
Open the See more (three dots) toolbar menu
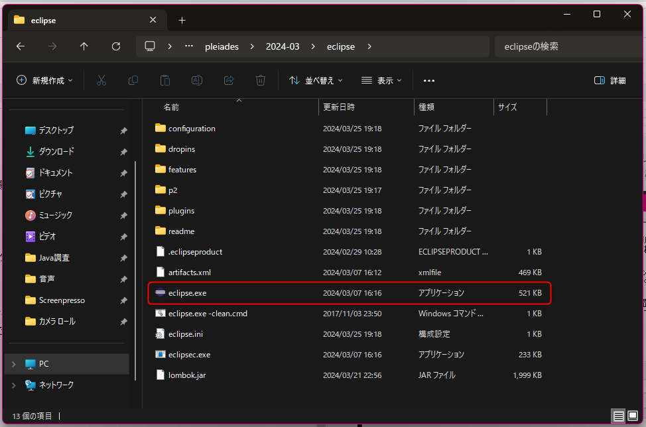click(x=429, y=81)
